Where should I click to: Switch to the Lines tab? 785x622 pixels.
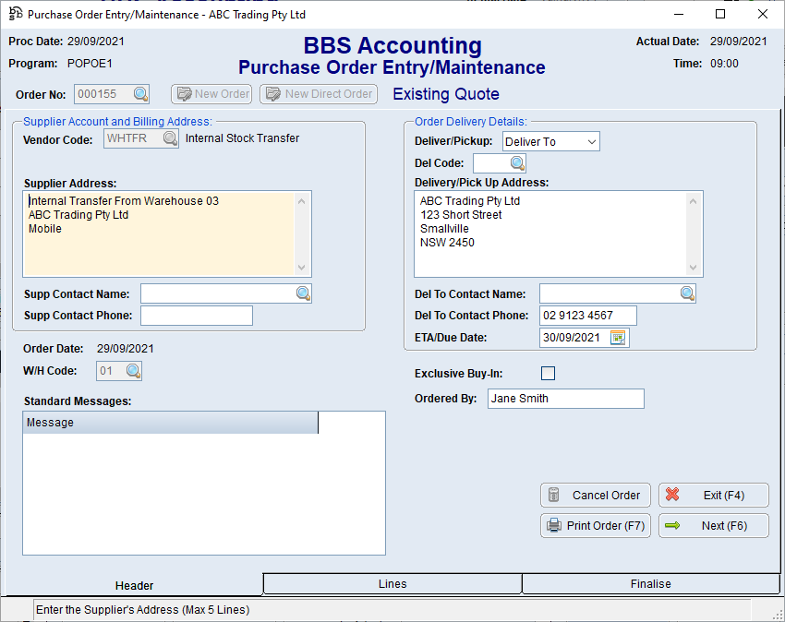point(392,583)
